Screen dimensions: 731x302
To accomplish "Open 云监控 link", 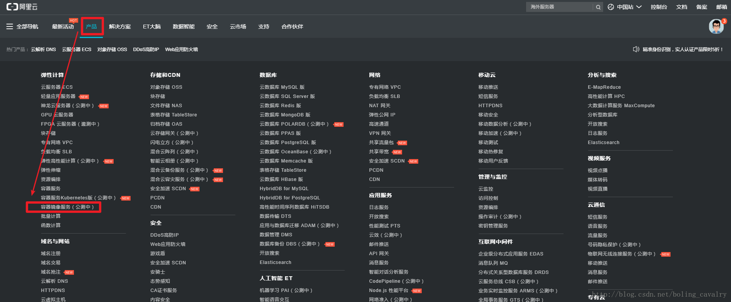I will [486, 189].
